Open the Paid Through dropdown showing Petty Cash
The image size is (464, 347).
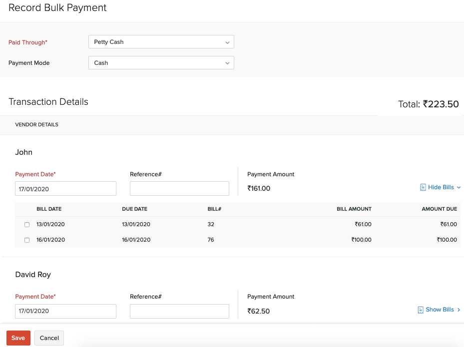pyautogui.click(x=161, y=41)
